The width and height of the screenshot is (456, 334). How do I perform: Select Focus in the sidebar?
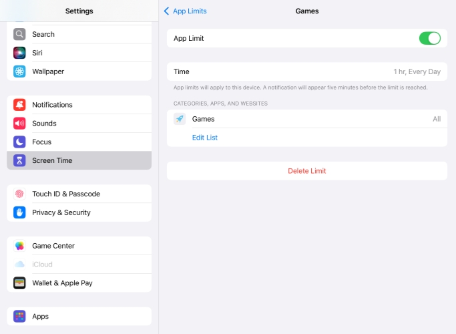[79, 142]
